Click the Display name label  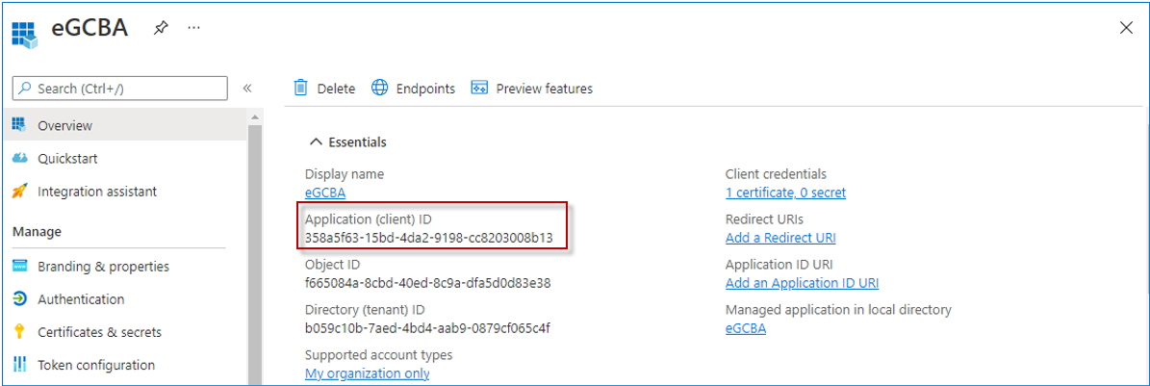(x=344, y=174)
